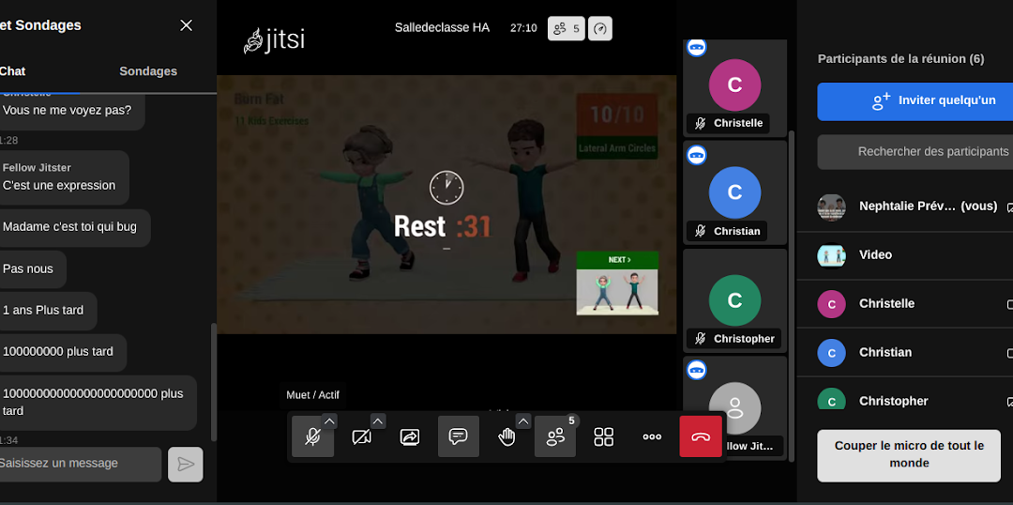Select Nephtalie Prév... (vous) in participants list
The width and height of the screenshot is (1013, 505).
904,207
